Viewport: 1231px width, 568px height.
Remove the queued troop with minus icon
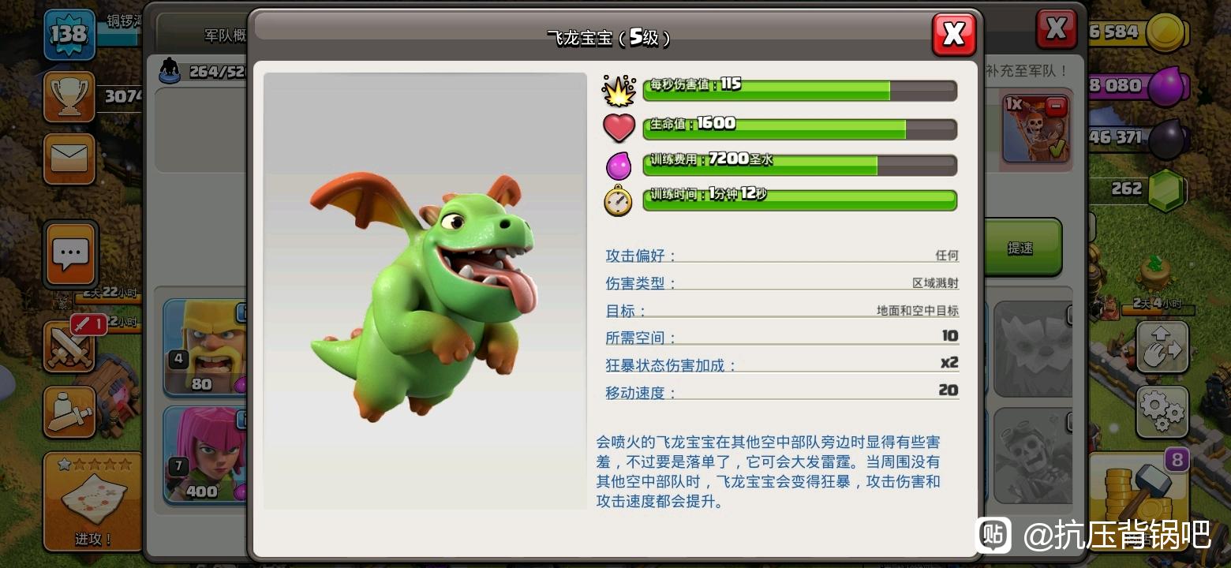pos(1057,105)
